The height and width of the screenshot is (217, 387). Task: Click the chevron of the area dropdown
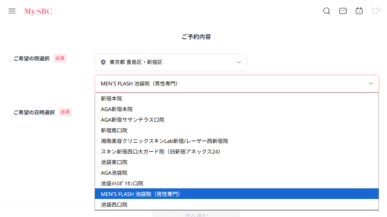239,62
